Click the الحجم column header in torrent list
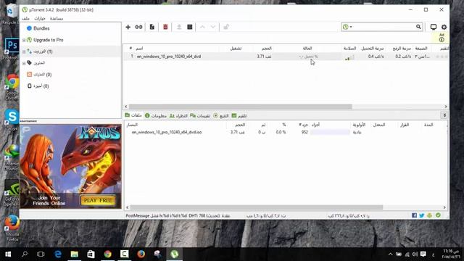 266,49
